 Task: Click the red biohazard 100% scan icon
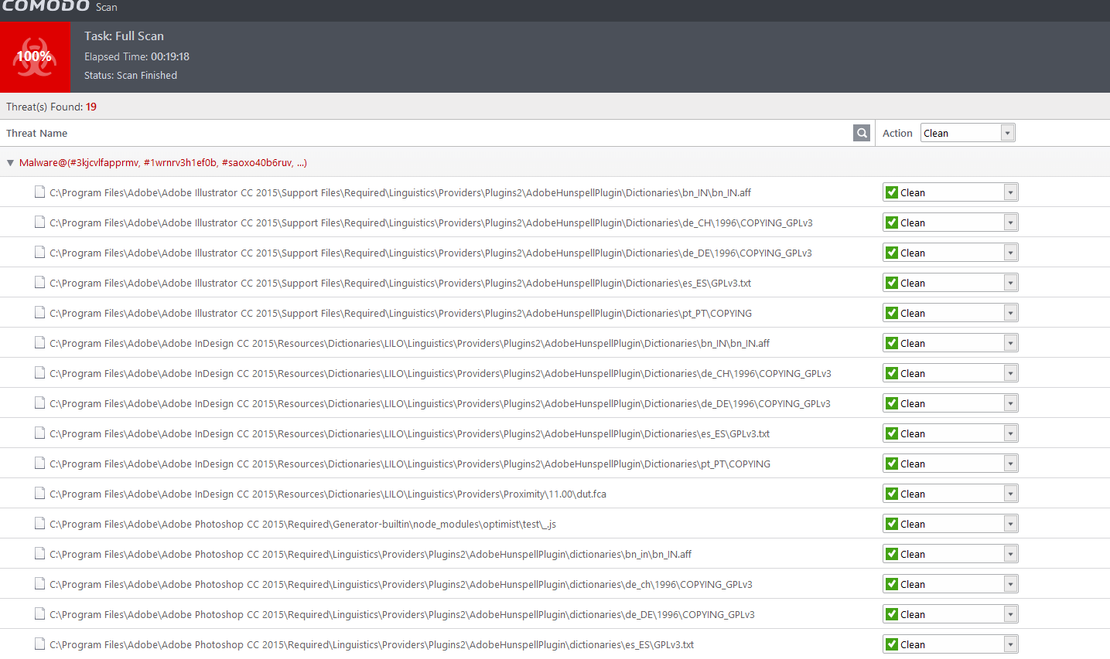pyautogui.click(x=35, y=57)
